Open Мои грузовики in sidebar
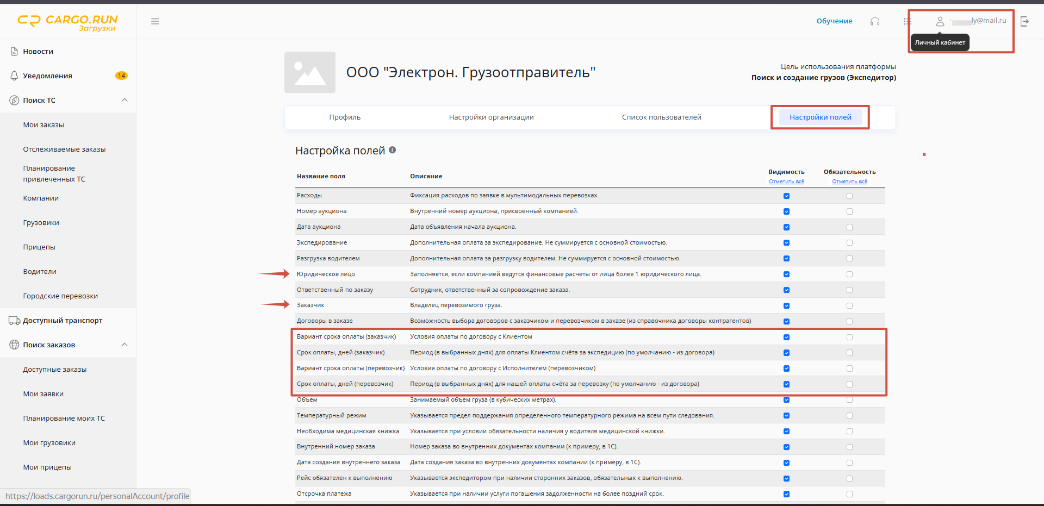1044x506 pixels. tap(49, 442)
